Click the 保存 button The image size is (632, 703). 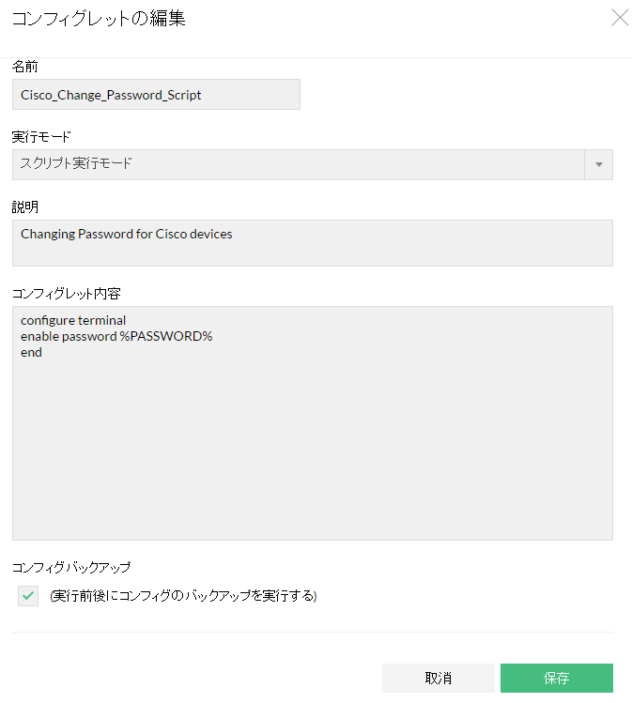click(x=556, y=678)
